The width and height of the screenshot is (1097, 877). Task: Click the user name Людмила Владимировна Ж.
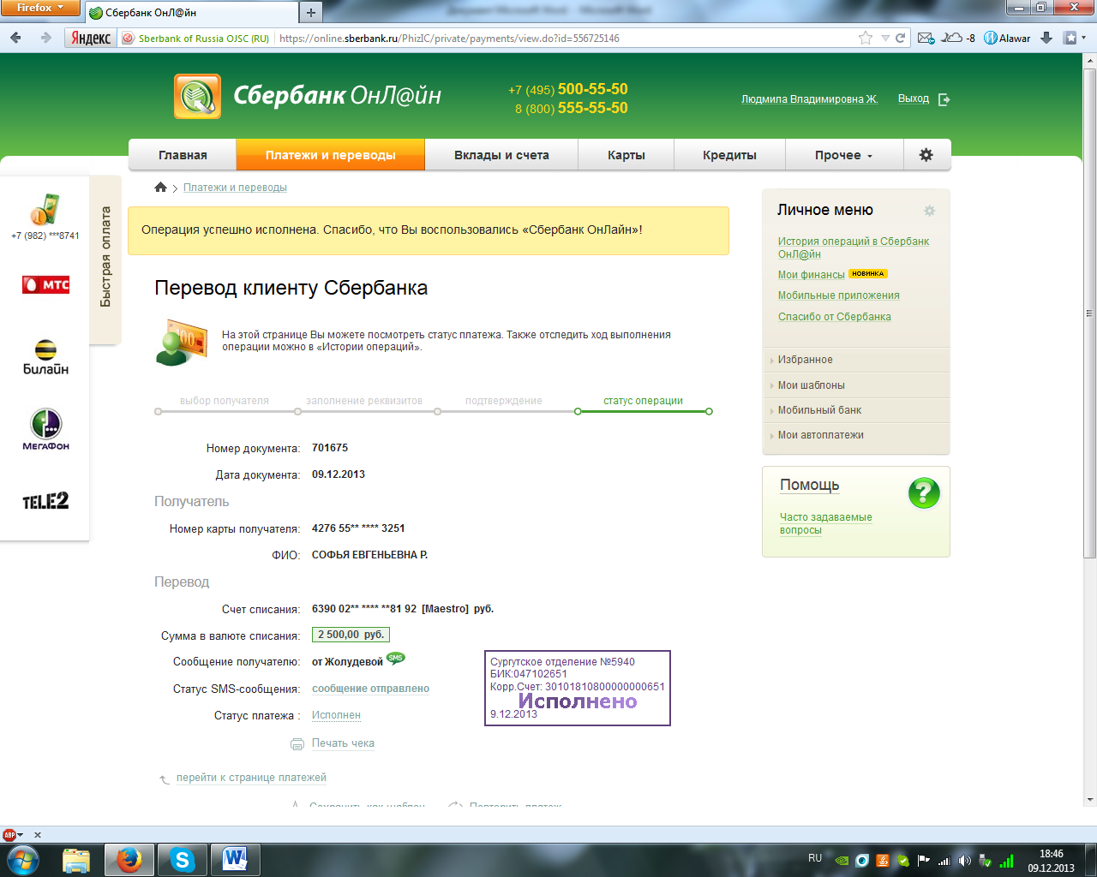click(810, 99)
